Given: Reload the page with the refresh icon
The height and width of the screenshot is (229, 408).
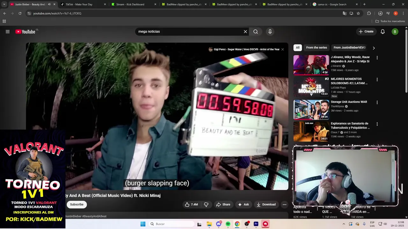Looking at the screenshot, I should point(20,13).
